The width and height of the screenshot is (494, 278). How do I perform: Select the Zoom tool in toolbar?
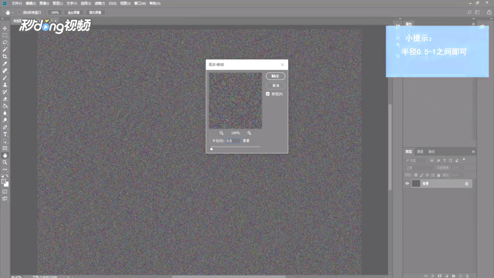click(5, 162)
